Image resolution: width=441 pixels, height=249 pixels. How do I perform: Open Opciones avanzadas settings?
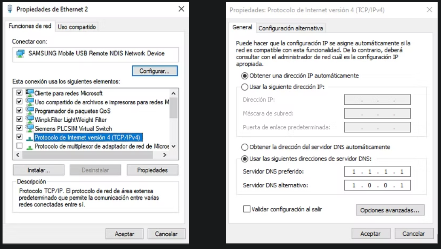tap(390, 210)
